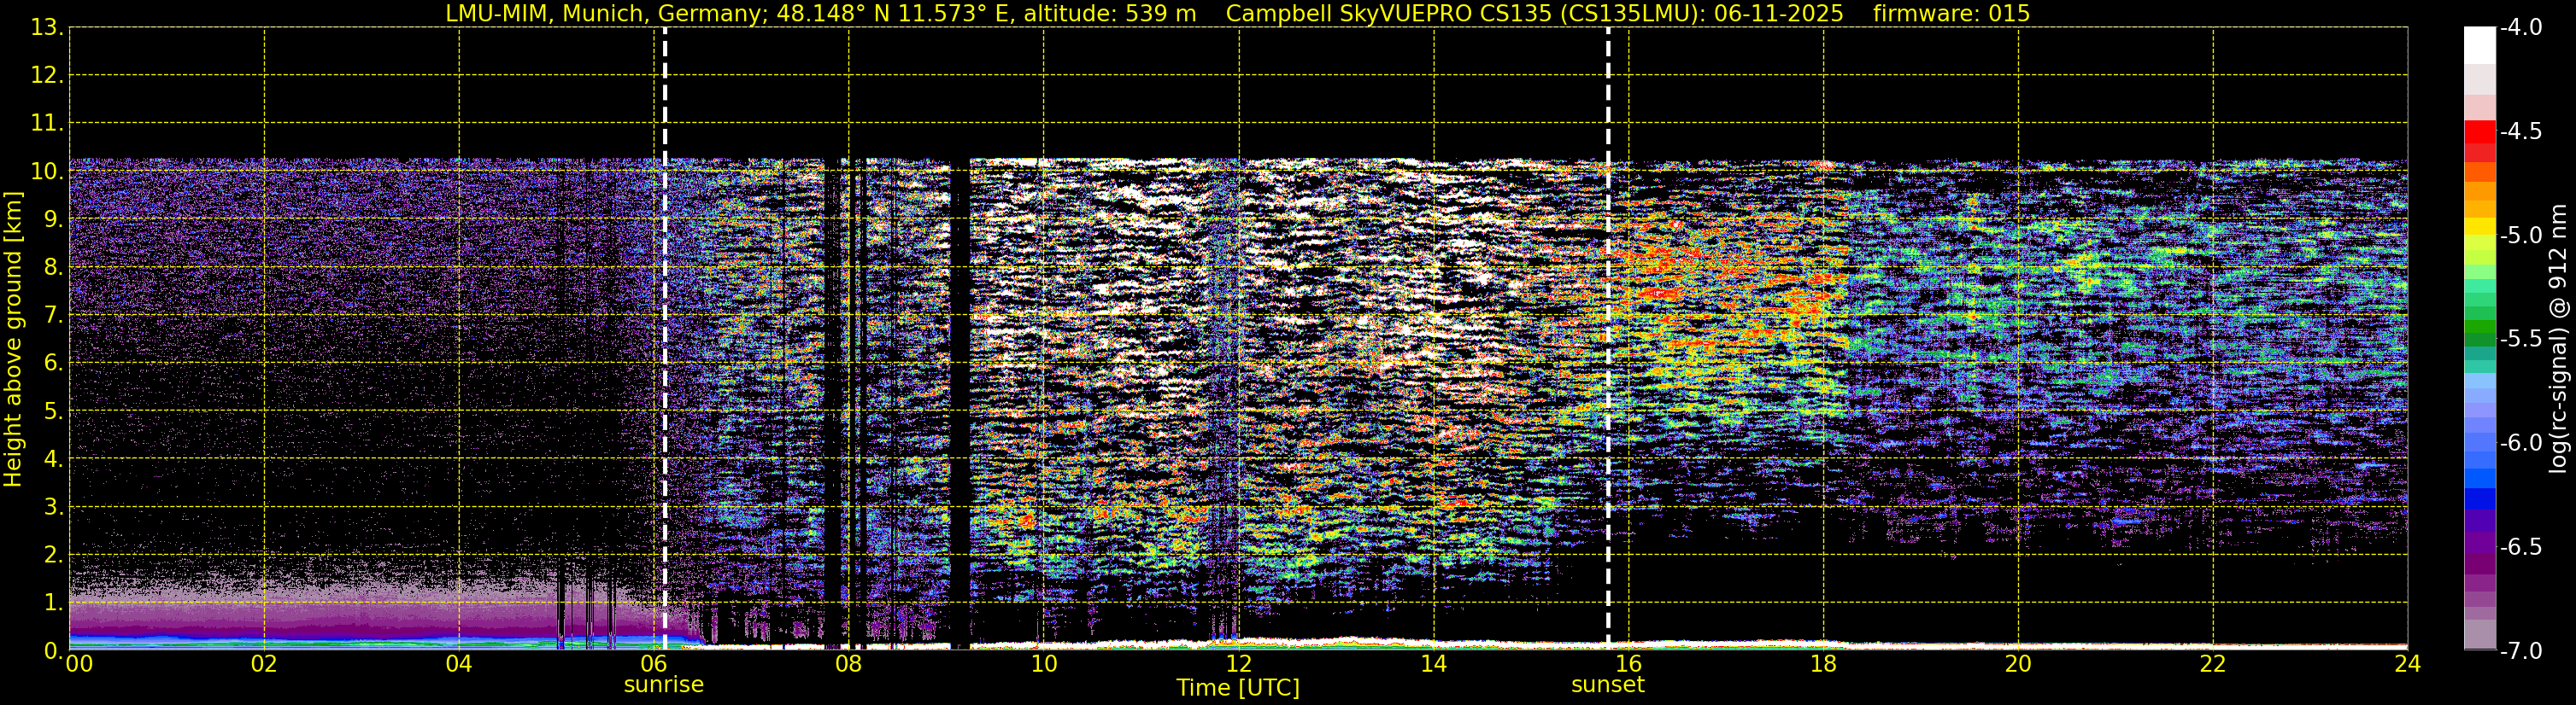
Task: Click the black data gap near 09 UTC
Action: 960,405
